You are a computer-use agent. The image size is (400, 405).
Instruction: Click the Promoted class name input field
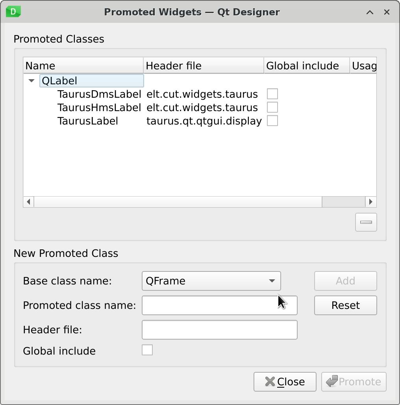point(219,305)
